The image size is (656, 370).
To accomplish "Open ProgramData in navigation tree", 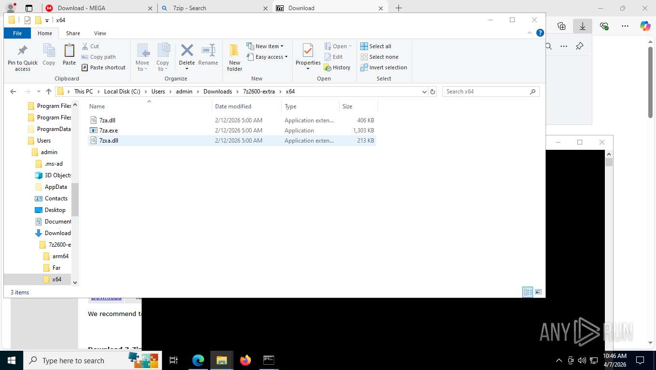I will pos(54,129).
